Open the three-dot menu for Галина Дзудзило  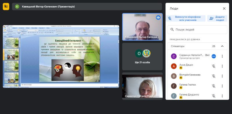tap(222, 96)
